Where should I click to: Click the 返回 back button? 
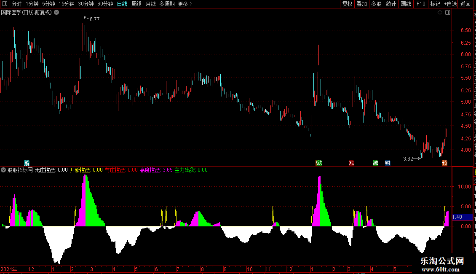pyautogui.click(x=465, y=4)
